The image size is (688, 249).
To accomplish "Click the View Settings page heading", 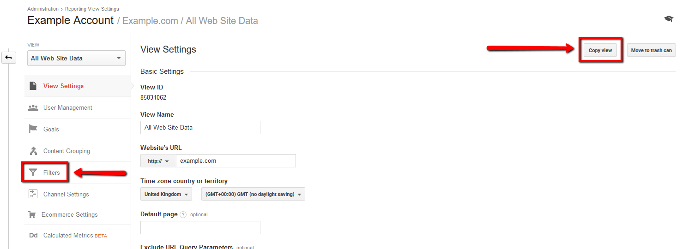I will pos(168,49).
